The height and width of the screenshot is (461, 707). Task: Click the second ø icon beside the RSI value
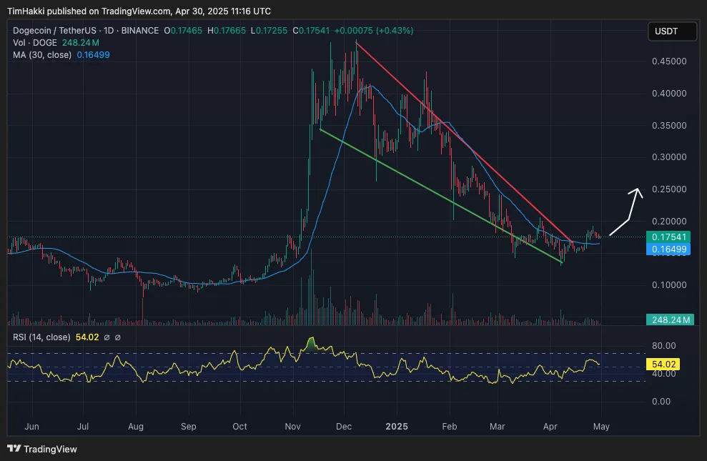(119, 337)
